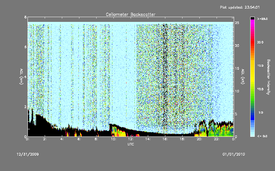275x171 pixels.
Task: Click the "AGL (kft)" right axis label
Action: point(243,77)
